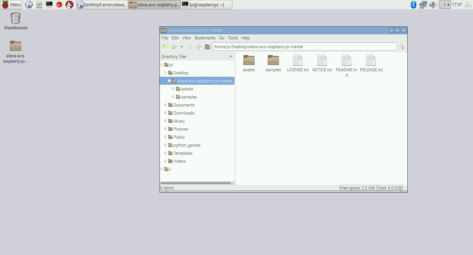473x255 pixels.
Task: Click the Home folder toolbar icon
Action: pyautogui.click(x=207, y=47)
